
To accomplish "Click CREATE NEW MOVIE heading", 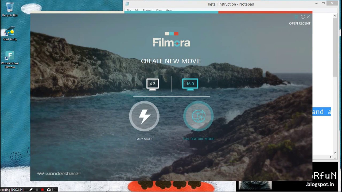I will click(171, 61).
